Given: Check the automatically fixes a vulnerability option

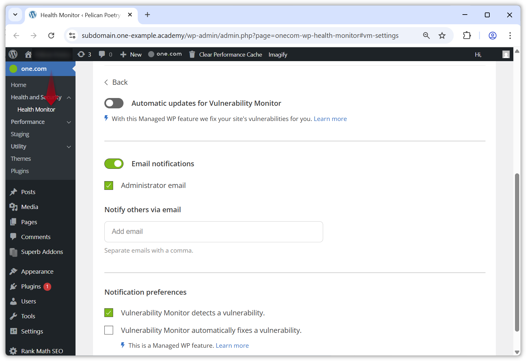Looking at the screenshot, I should (109, 330).
